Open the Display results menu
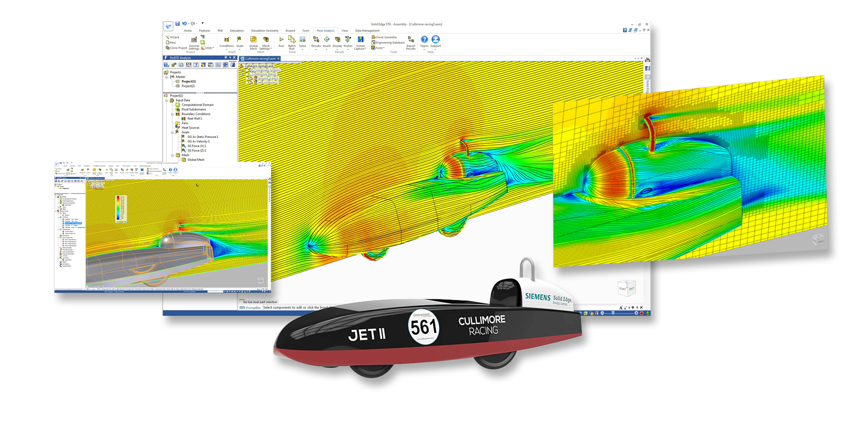Screen dimensions: 868x446 (337, 42)
